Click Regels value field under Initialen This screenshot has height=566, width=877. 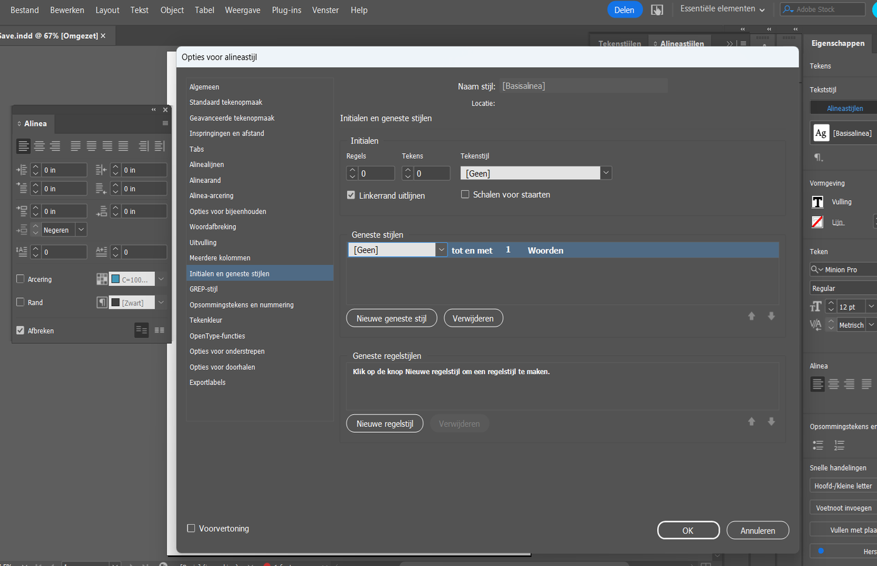(x=376, y=173)
